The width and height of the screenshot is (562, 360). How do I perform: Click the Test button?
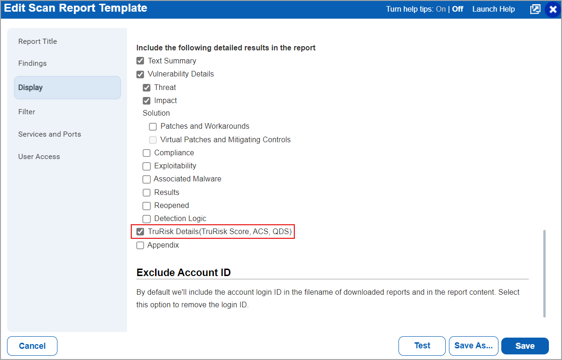[421, 346]
